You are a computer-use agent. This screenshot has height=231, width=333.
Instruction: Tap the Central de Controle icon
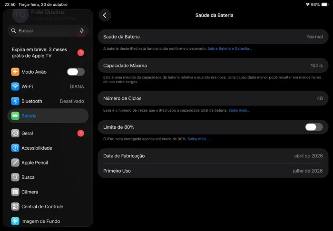[x=15, y=207]
